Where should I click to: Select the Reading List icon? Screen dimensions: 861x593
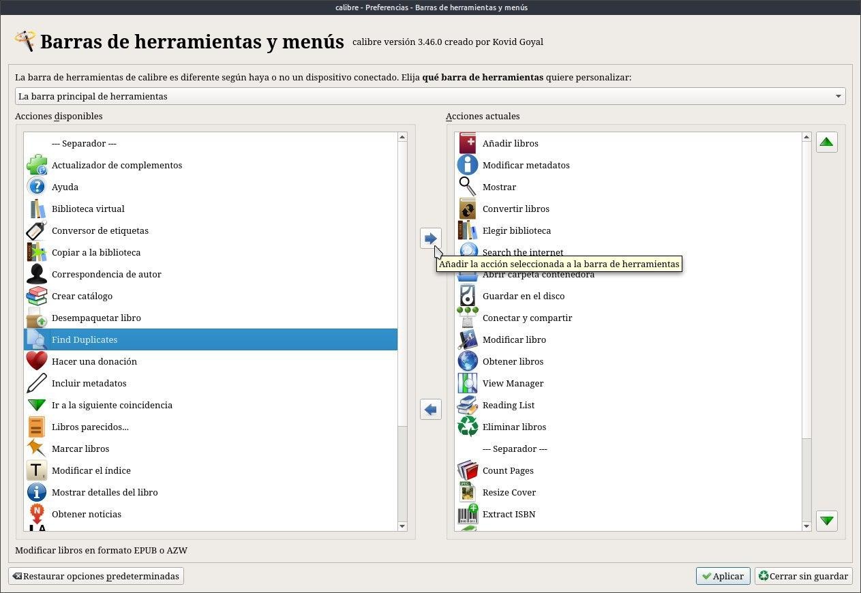coord(468,405)
